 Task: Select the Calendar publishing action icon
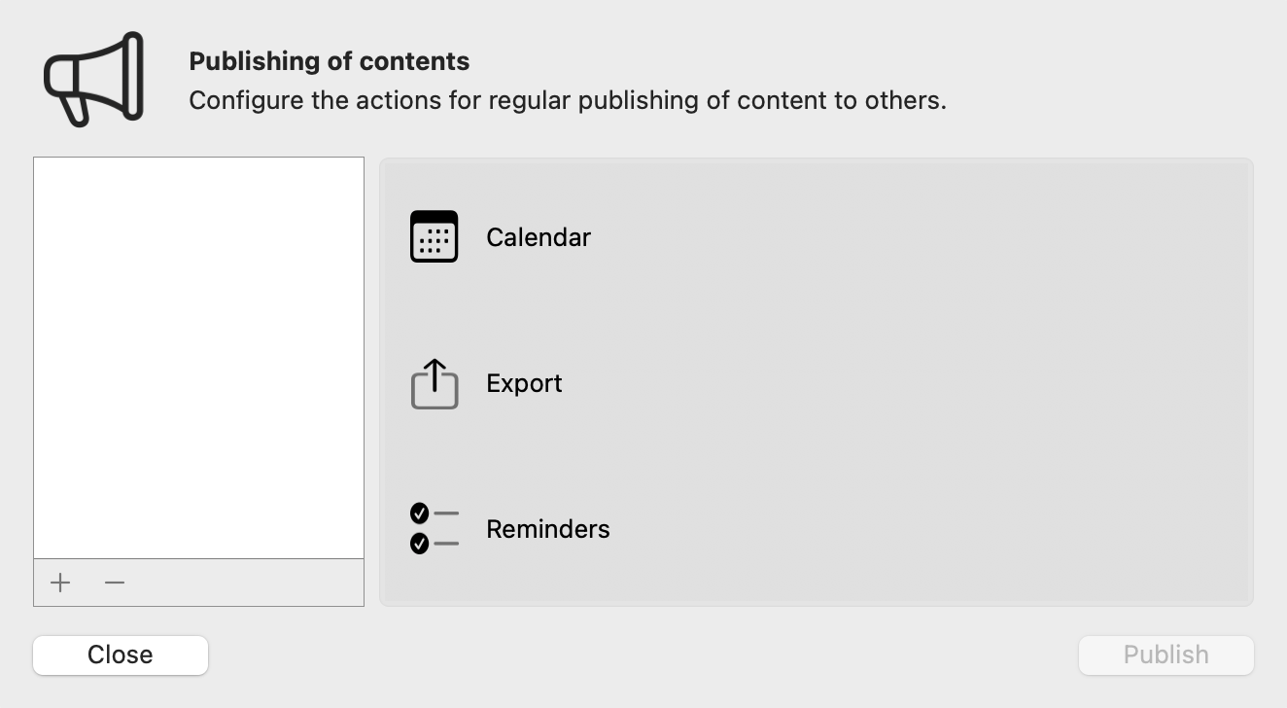pos(434,236)
